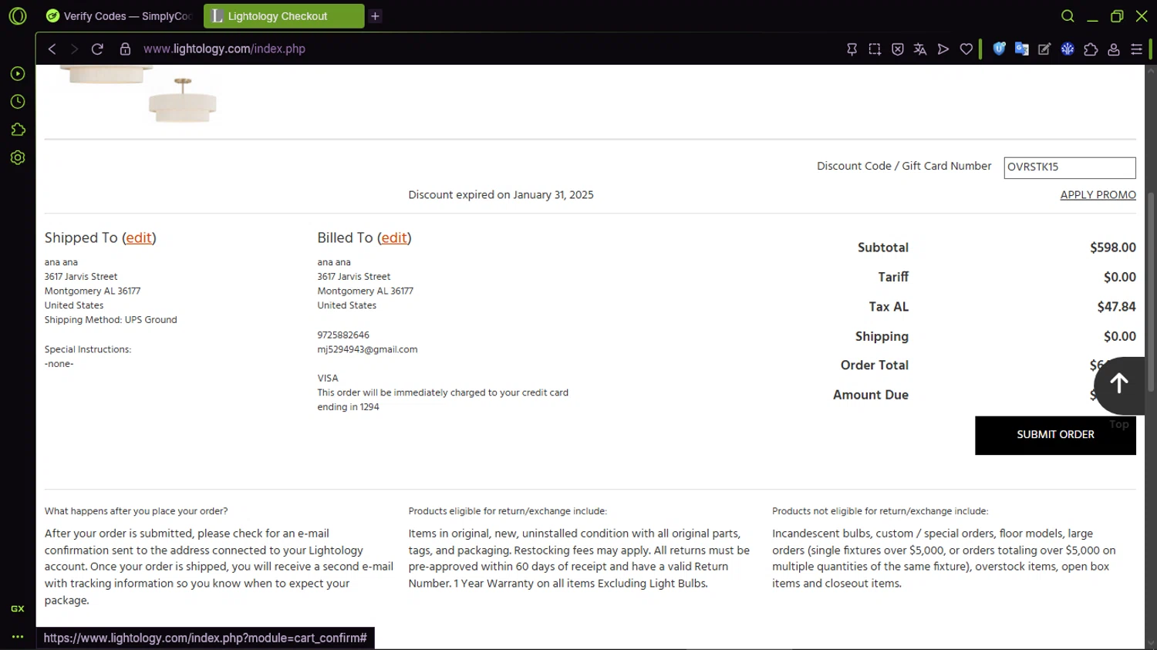Screen dimensions: 1157x650
Task: Click the discount code field containing OVRSTK15
Action: [x=1069, y=167]
